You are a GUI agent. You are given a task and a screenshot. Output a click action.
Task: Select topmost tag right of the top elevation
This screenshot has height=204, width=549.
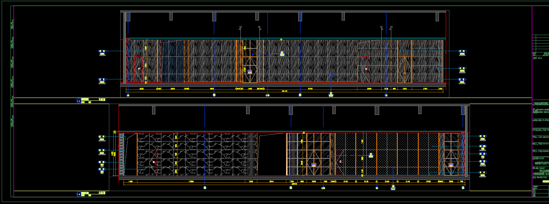[462, 52]
